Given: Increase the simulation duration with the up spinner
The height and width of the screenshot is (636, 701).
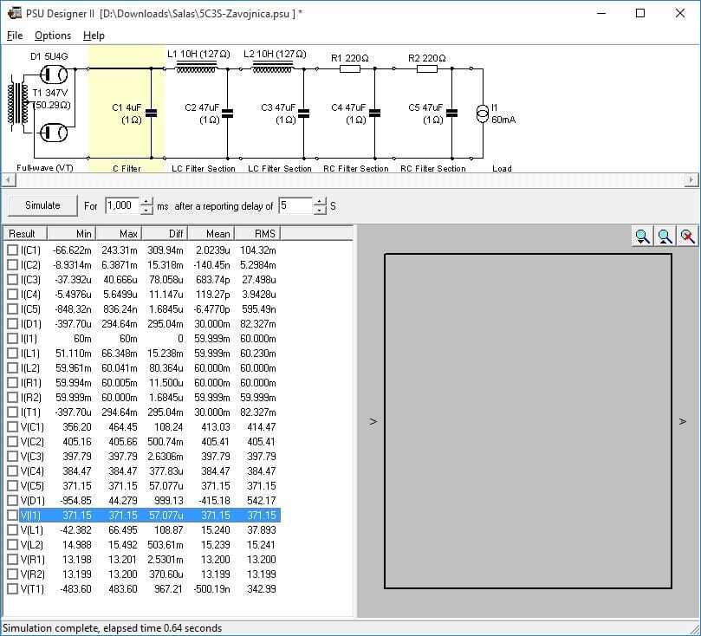Looking at the screenshot, I should point(146,202).
